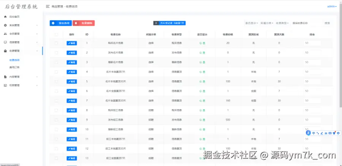This screenshot has height=166, width=342.
Task: Click the 王 logo on the input-method toolbar
Action: point(308,133)
